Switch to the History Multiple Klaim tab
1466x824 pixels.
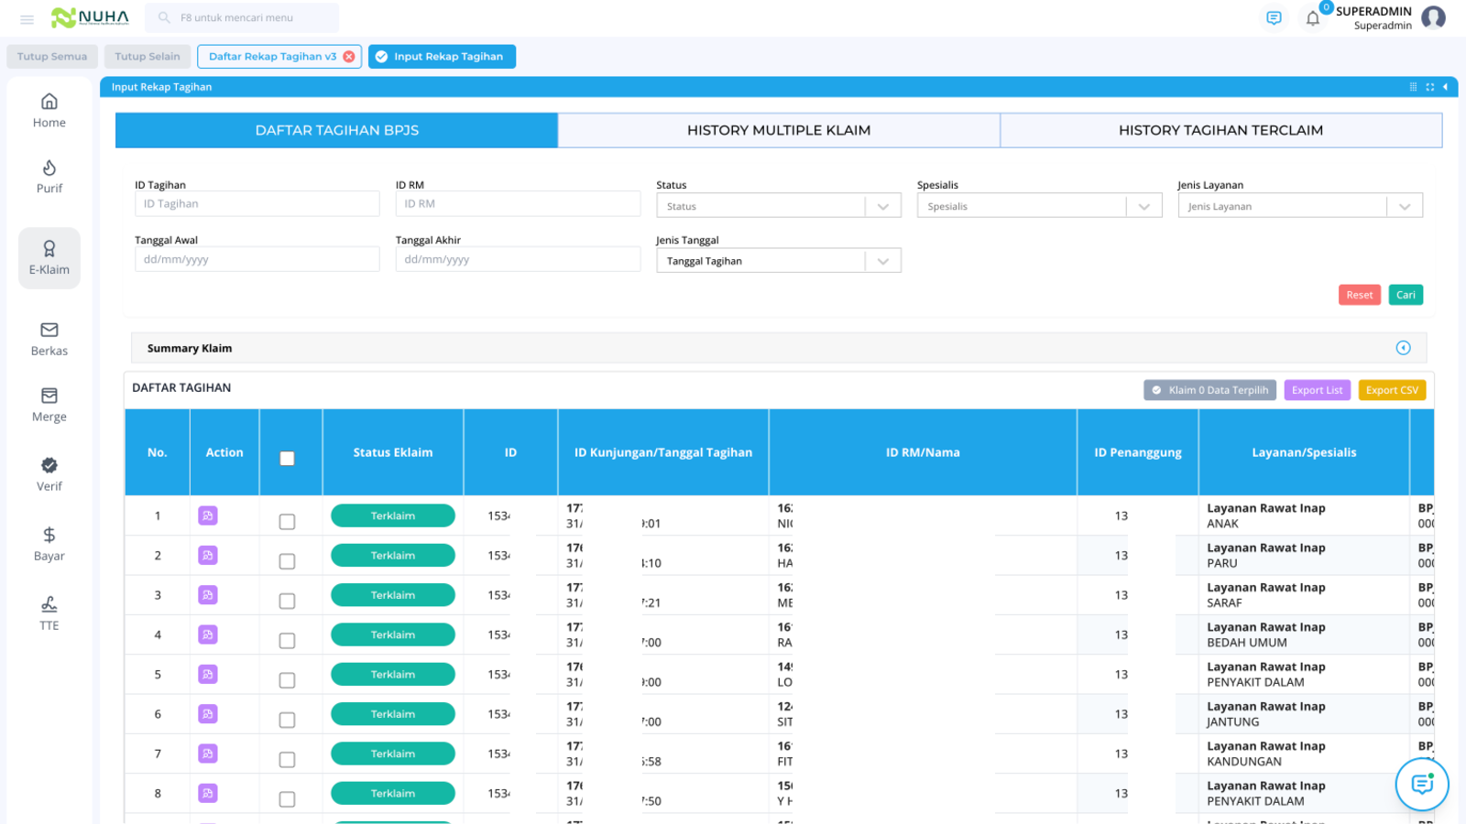[779, 130]
